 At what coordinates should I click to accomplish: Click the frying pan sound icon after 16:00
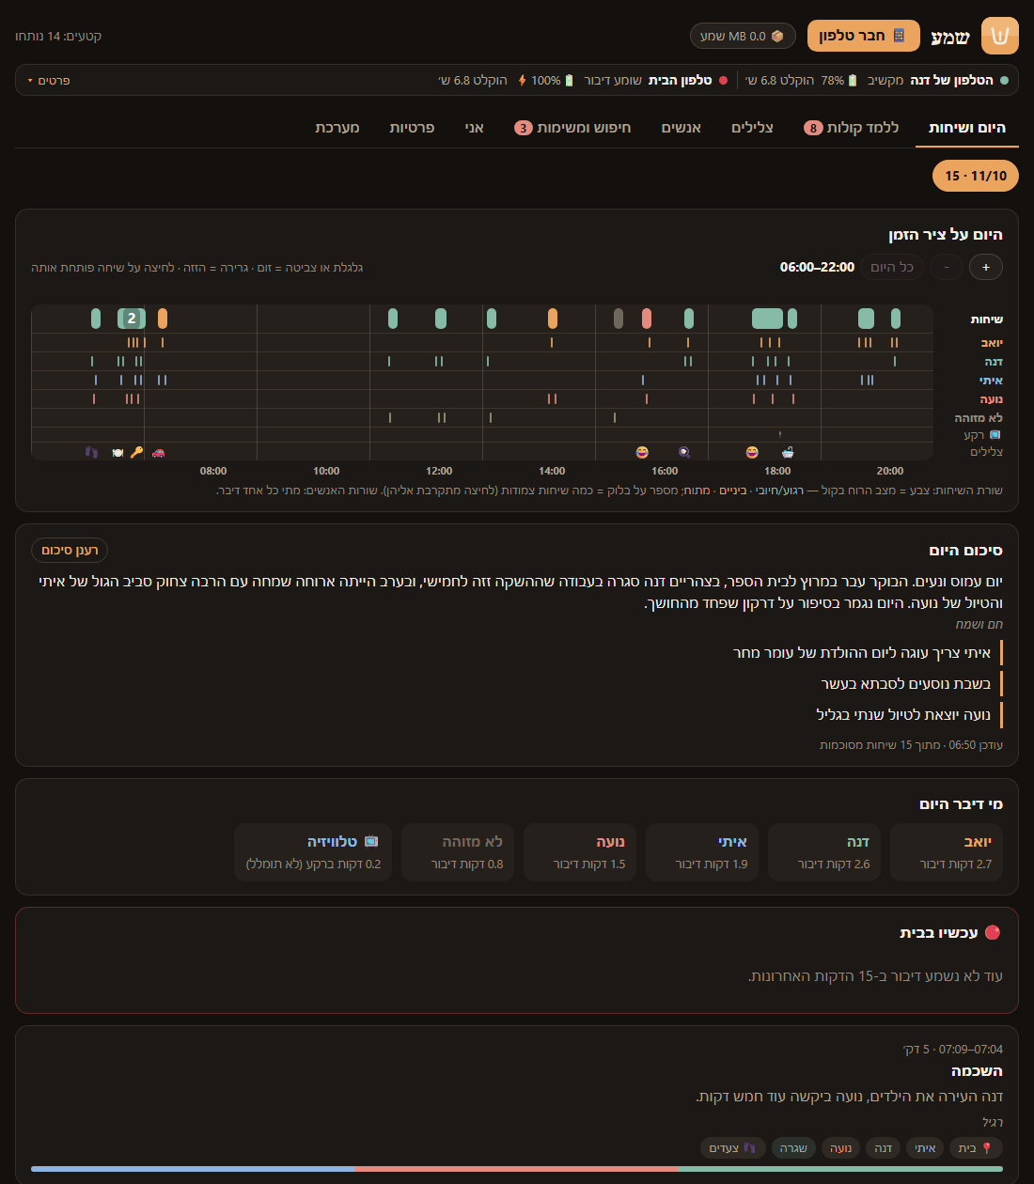[x=684, y=452]
